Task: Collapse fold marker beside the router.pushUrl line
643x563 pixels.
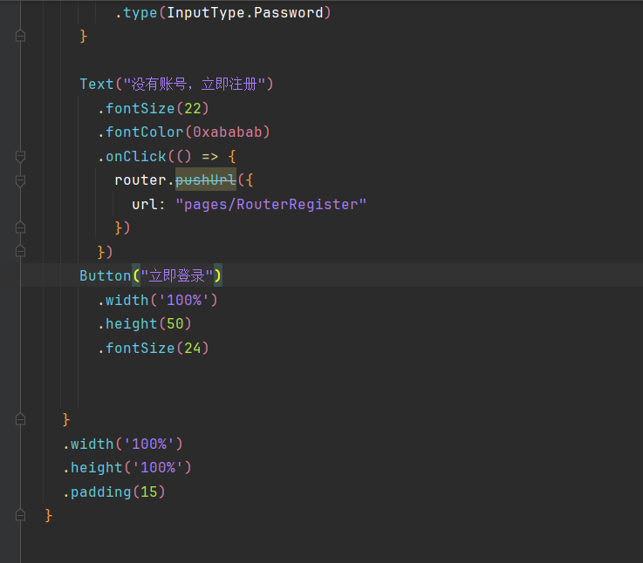Action: (20, 180)
